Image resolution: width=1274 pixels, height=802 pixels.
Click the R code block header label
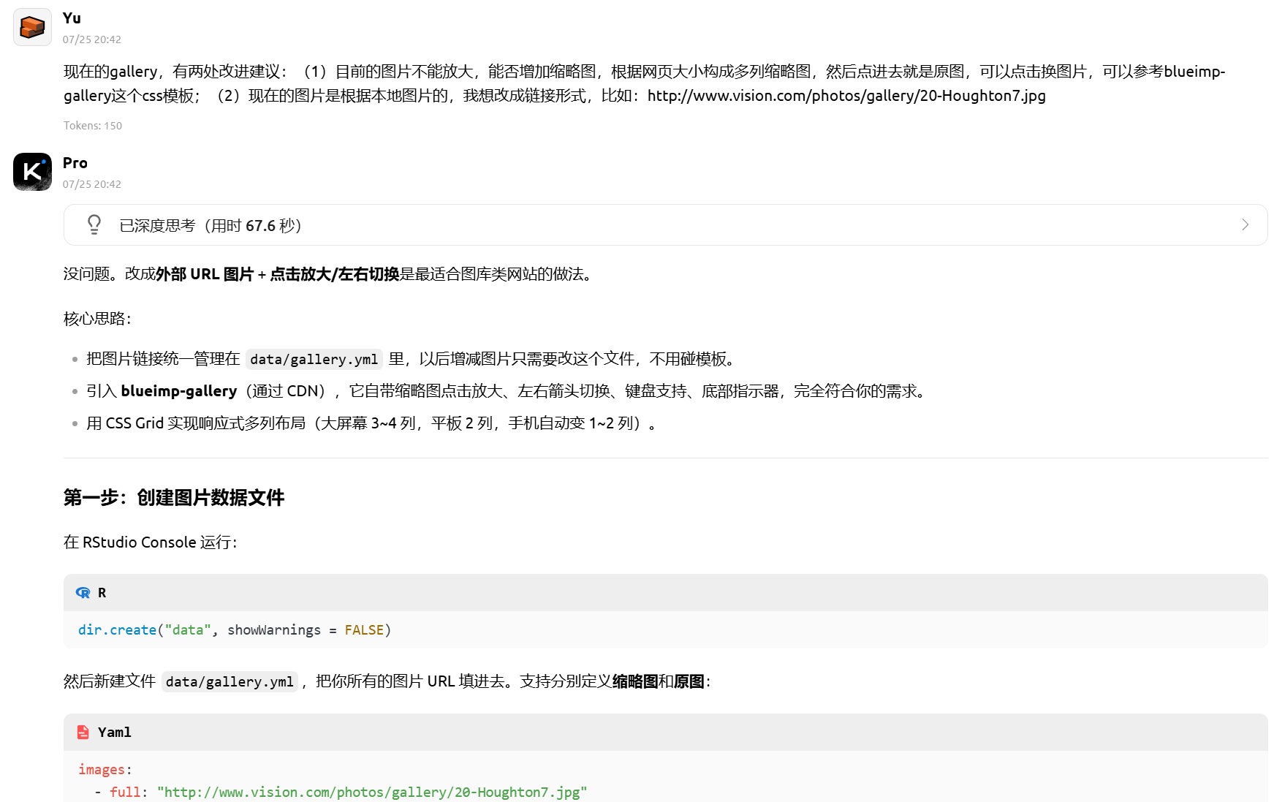(102, 593)
